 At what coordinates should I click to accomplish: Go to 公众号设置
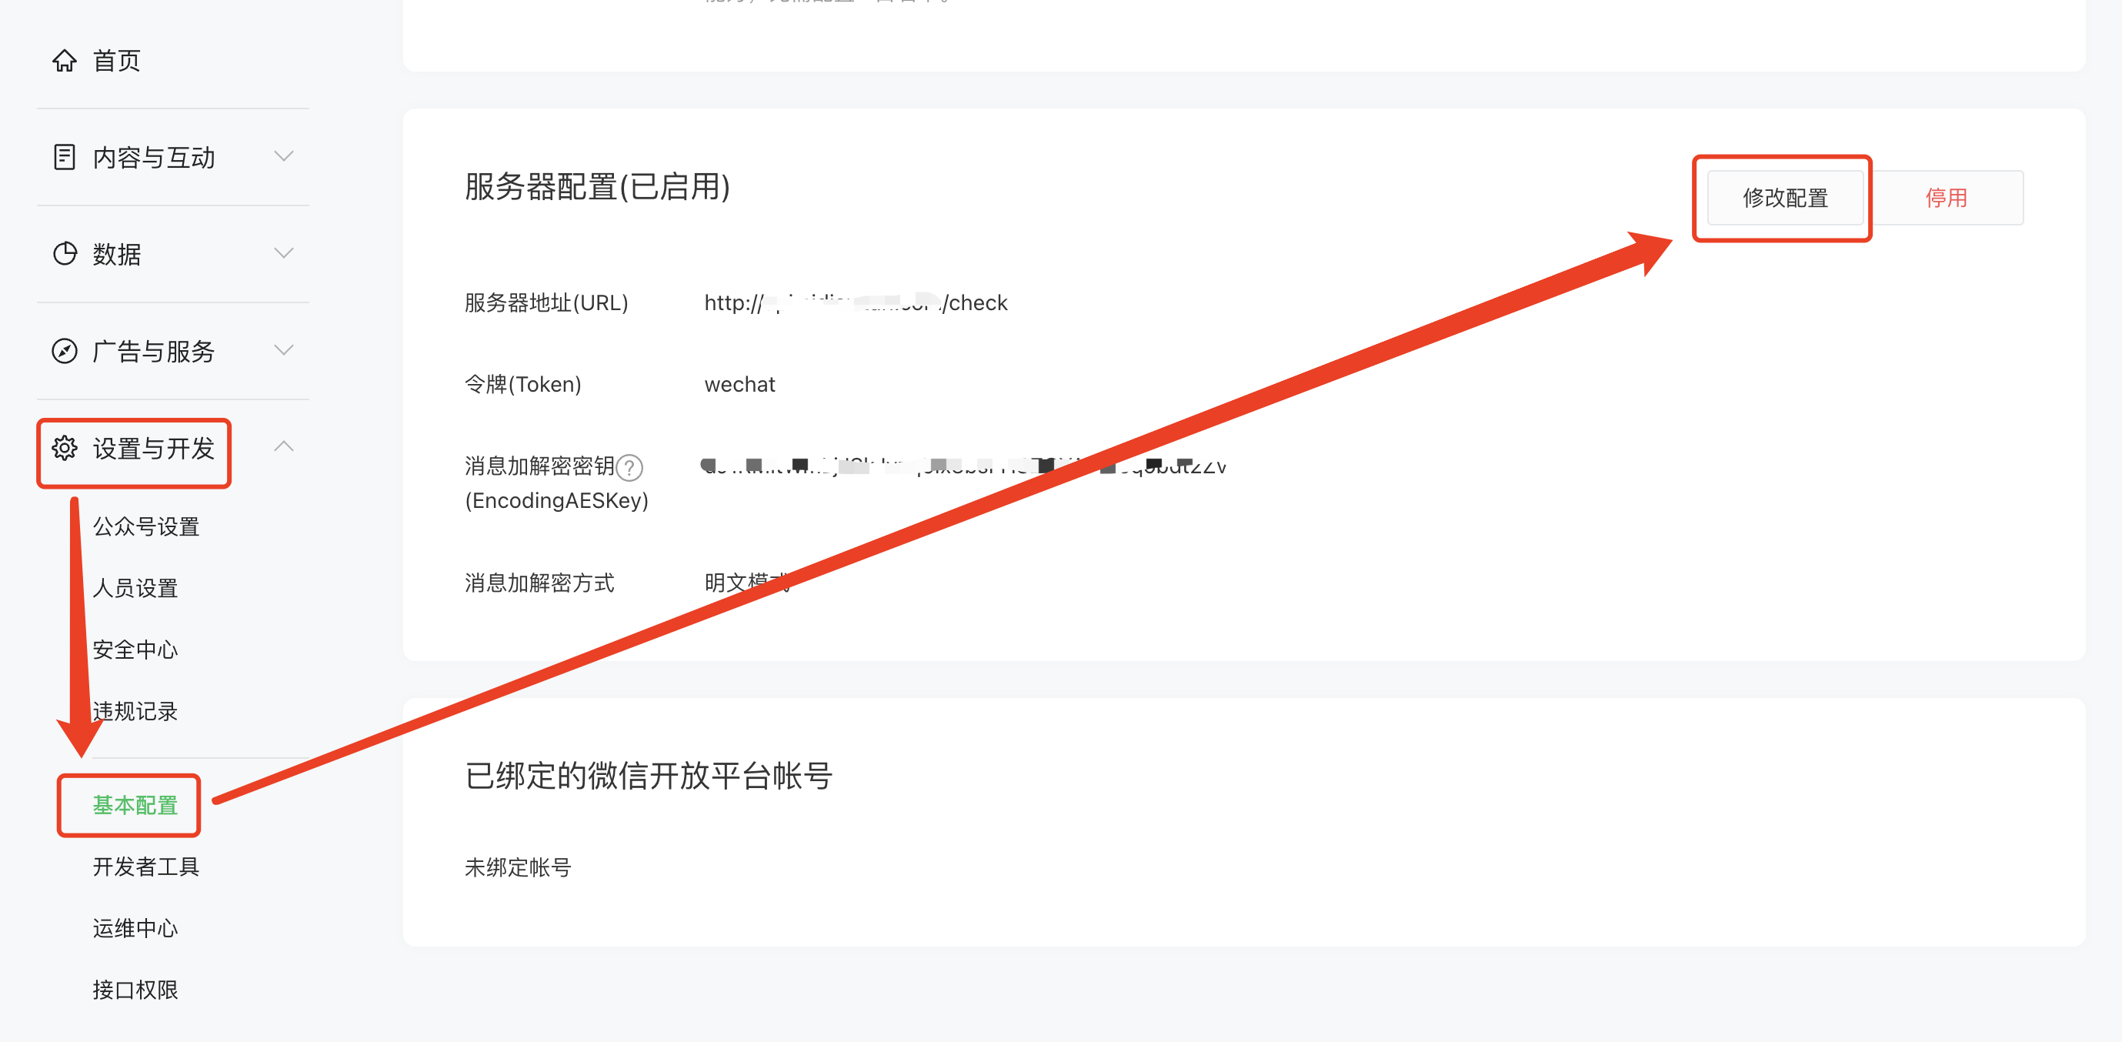coord(146,526)
